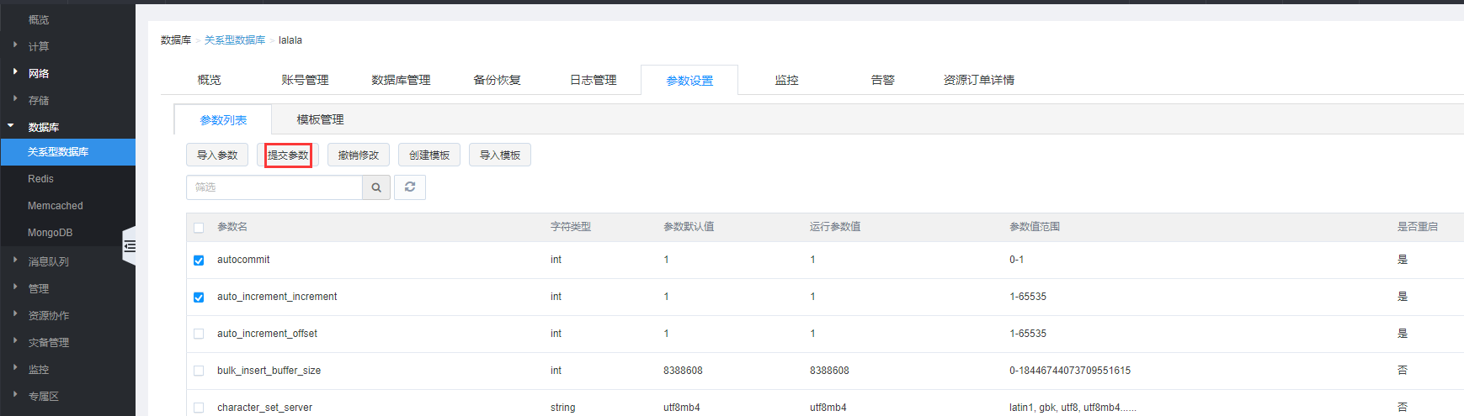Image resolution: width=1464 pixels, height=416 pixels.
Task: Click the running value of auto_increment_increment
Action: (812, 297)
